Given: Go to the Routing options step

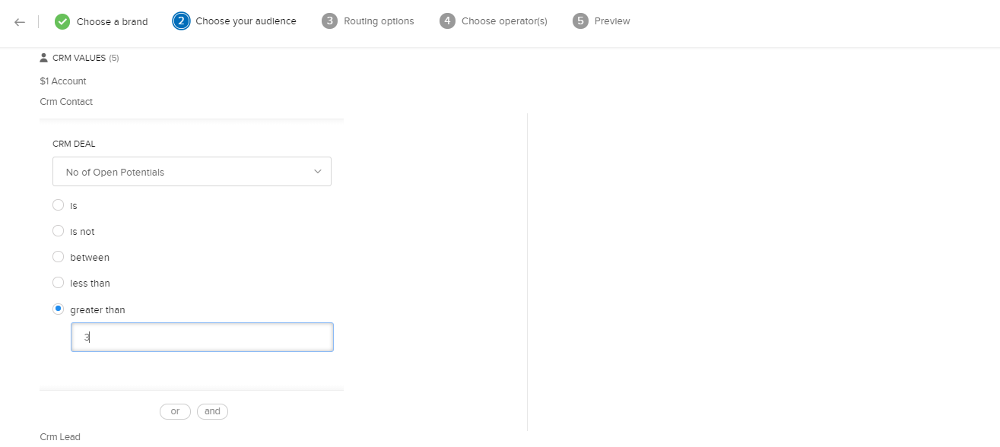Looking at the screenshot, I should pyautogui.click(x=378, y=21).
